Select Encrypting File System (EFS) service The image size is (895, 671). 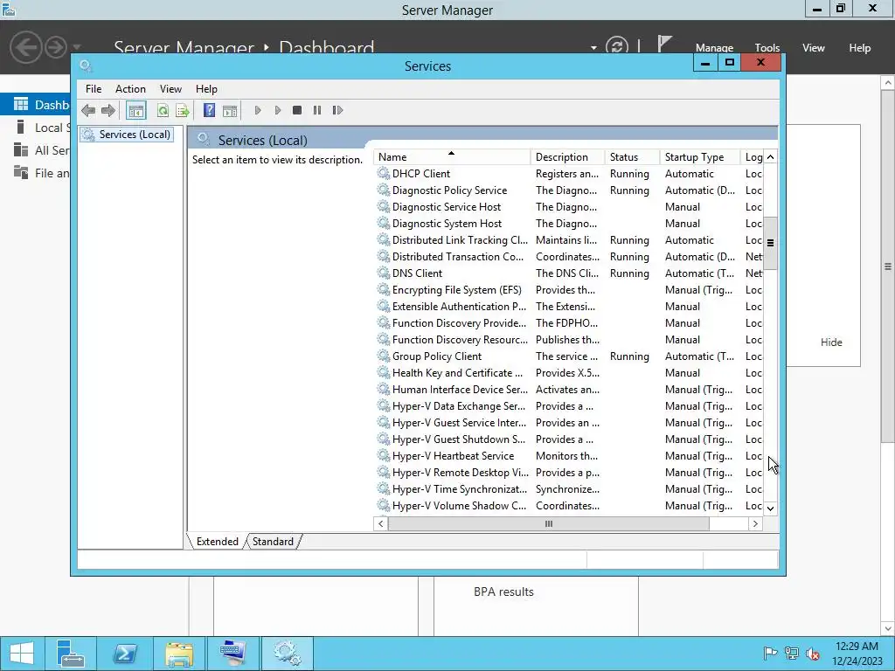568,290
